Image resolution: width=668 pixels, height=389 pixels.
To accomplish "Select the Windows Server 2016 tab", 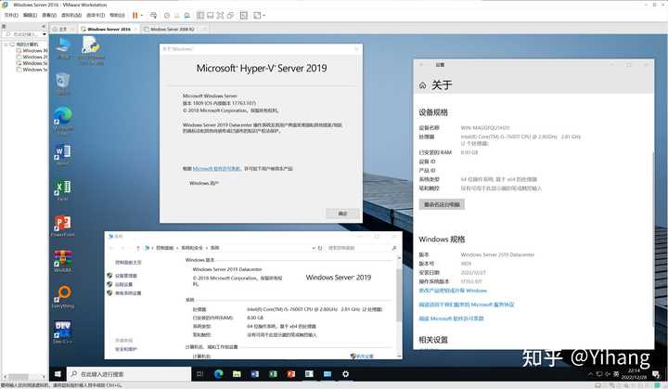I will click(109, 29).
